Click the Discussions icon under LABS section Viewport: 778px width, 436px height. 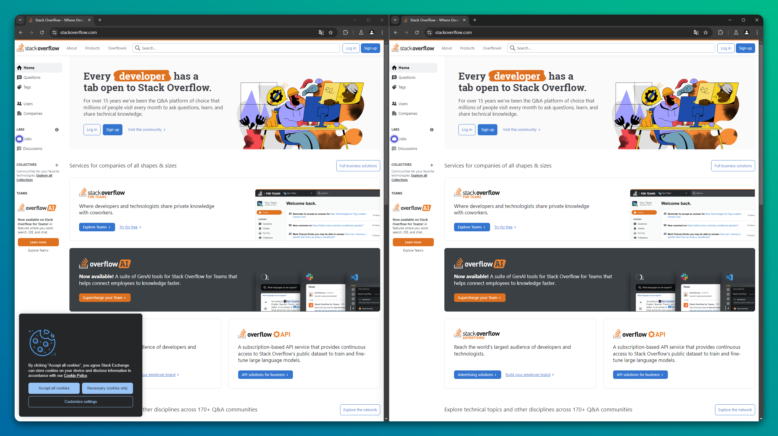[19, 148]
